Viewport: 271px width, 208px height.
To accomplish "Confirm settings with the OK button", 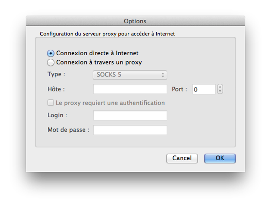I will (220, 158).
